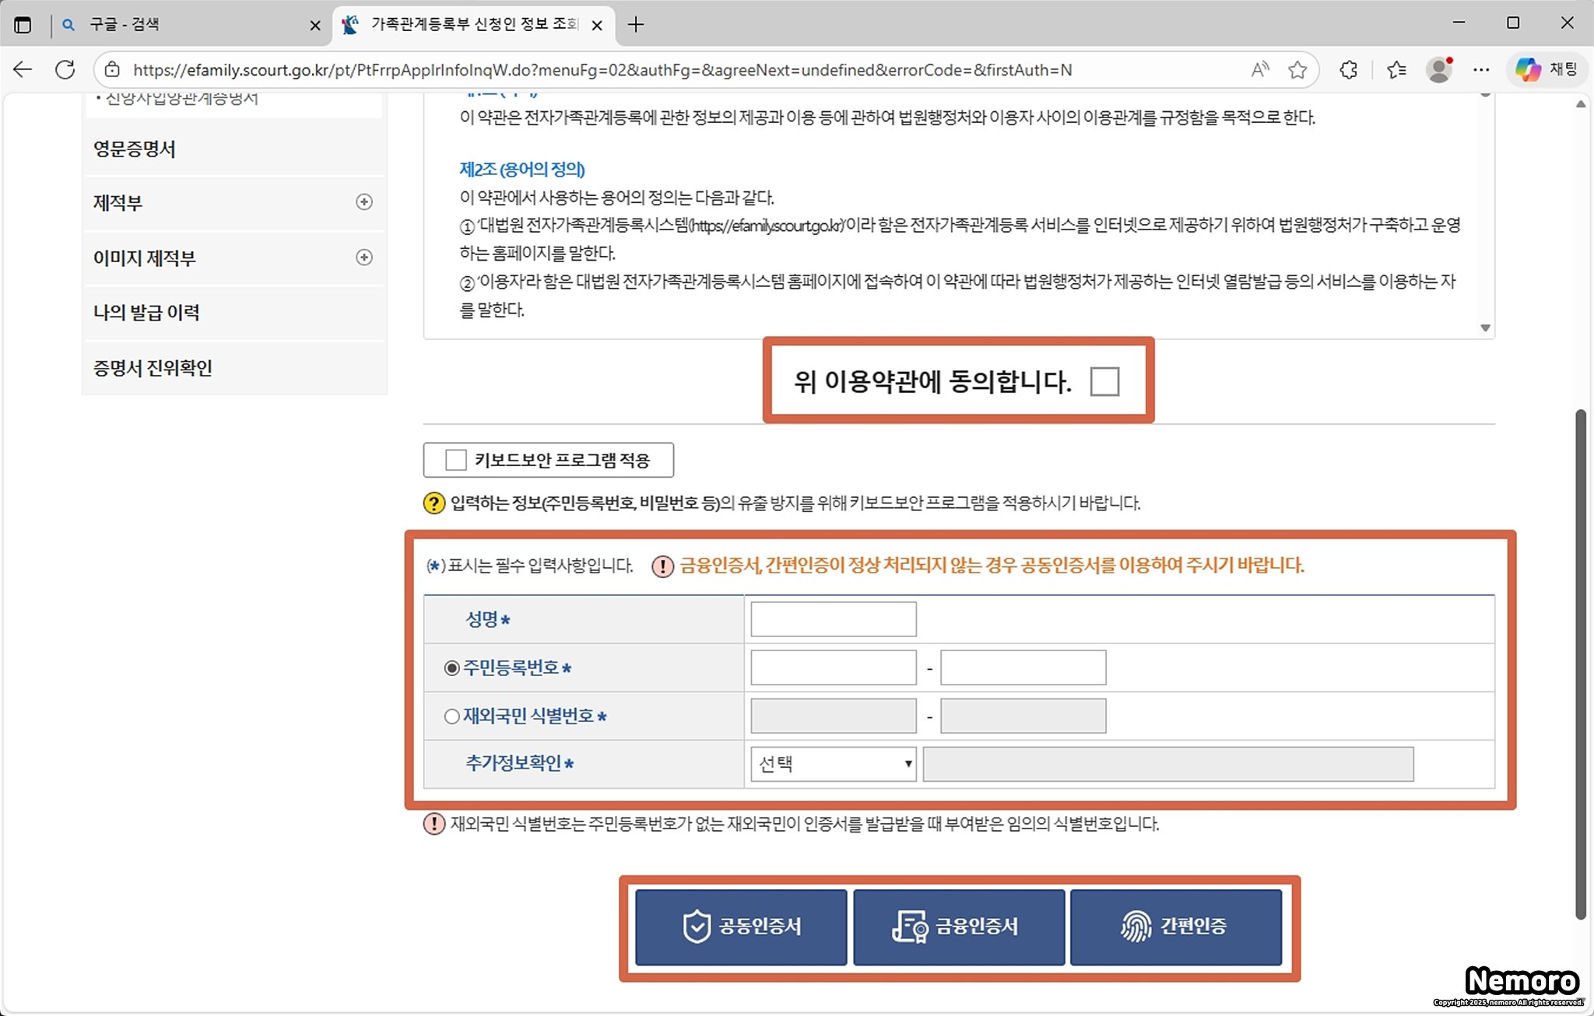This screenshot has height=1016, width=1594.
Task: Open 나의 발급 이력 menu item
Action: pos(146,313)
